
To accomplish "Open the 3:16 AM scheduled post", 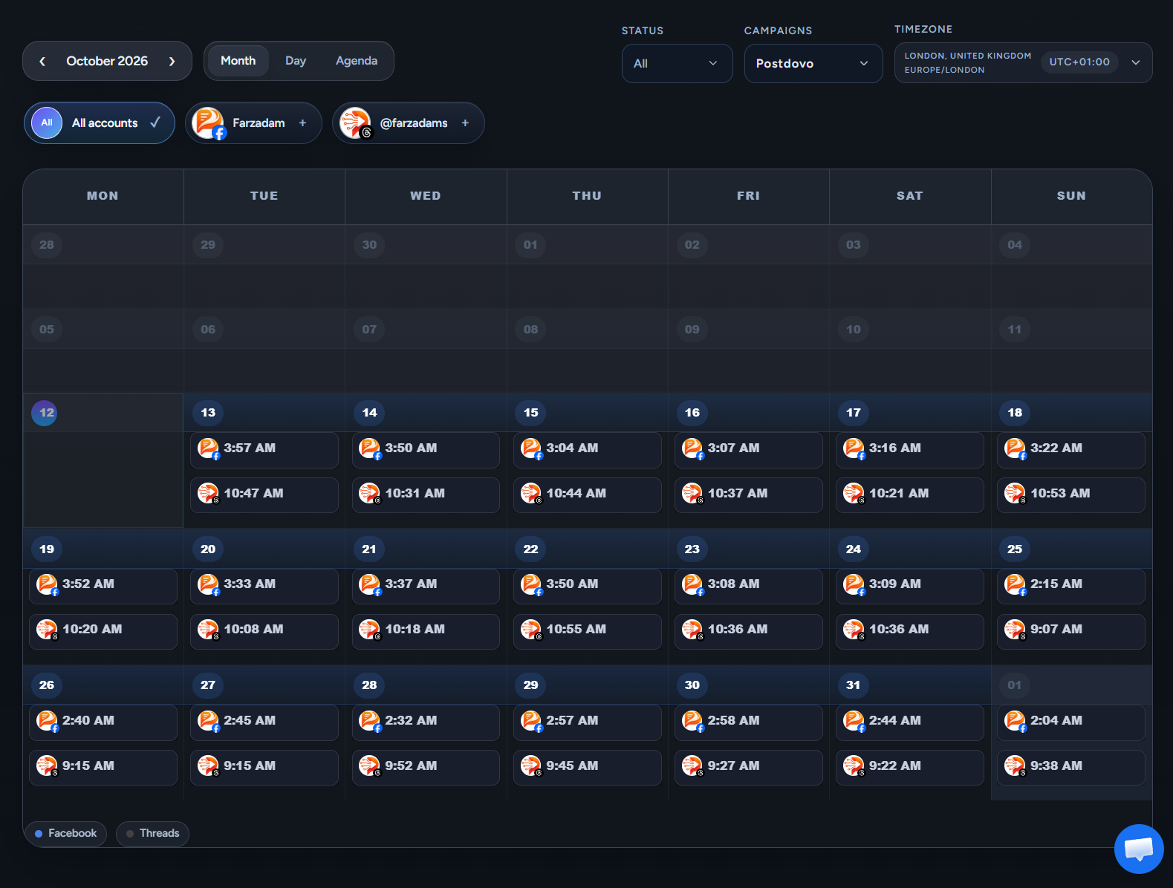I will click(910, 450).
